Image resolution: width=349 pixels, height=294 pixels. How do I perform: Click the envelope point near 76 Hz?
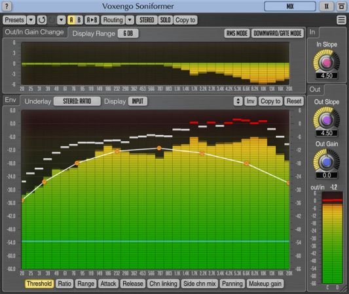pos(77,163)
